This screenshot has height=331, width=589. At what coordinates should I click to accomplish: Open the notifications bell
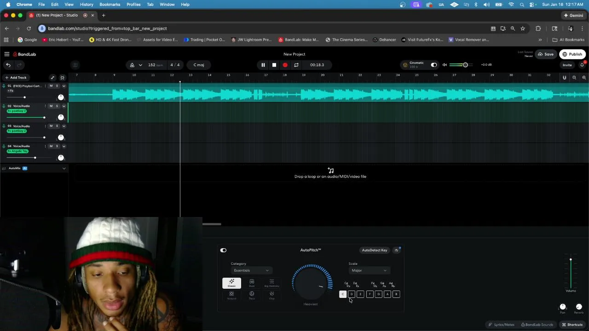pos(582,65)
